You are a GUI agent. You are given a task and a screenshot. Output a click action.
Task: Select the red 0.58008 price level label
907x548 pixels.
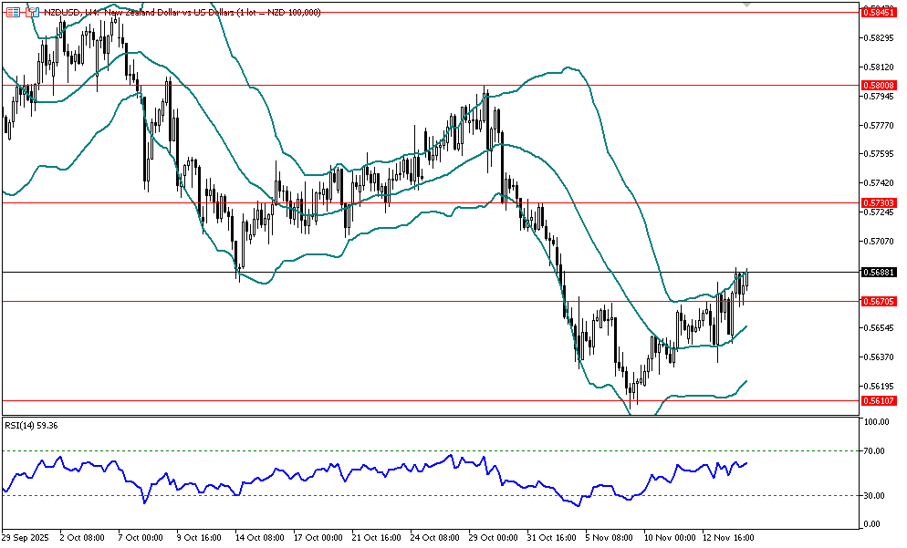[878, 85]
